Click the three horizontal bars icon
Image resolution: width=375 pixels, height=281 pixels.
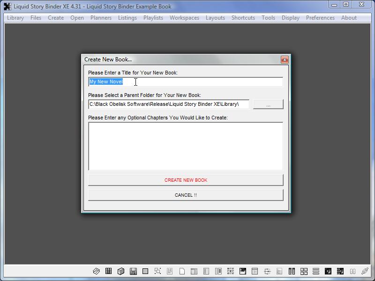click(x=316, y=271)
